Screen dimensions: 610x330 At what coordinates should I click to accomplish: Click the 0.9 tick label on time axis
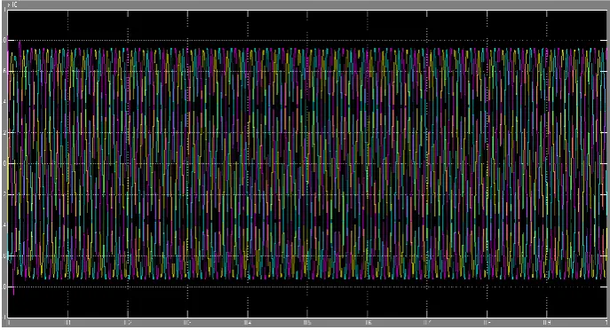[547, 323]
